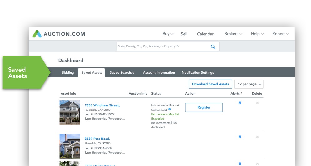The width and height of the screenshot is (311, 166).
Task: Open the Notification Settings tab
Action: pos(198,73)
